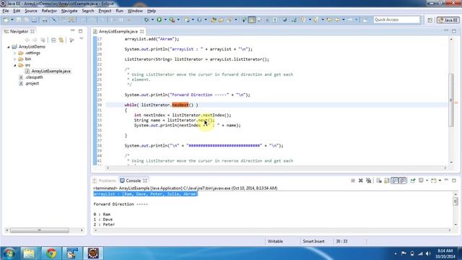This screenshot has width=462, height=260.
Task: Click the Run Last Tool (external tools) icon
Action: (172, 19)
